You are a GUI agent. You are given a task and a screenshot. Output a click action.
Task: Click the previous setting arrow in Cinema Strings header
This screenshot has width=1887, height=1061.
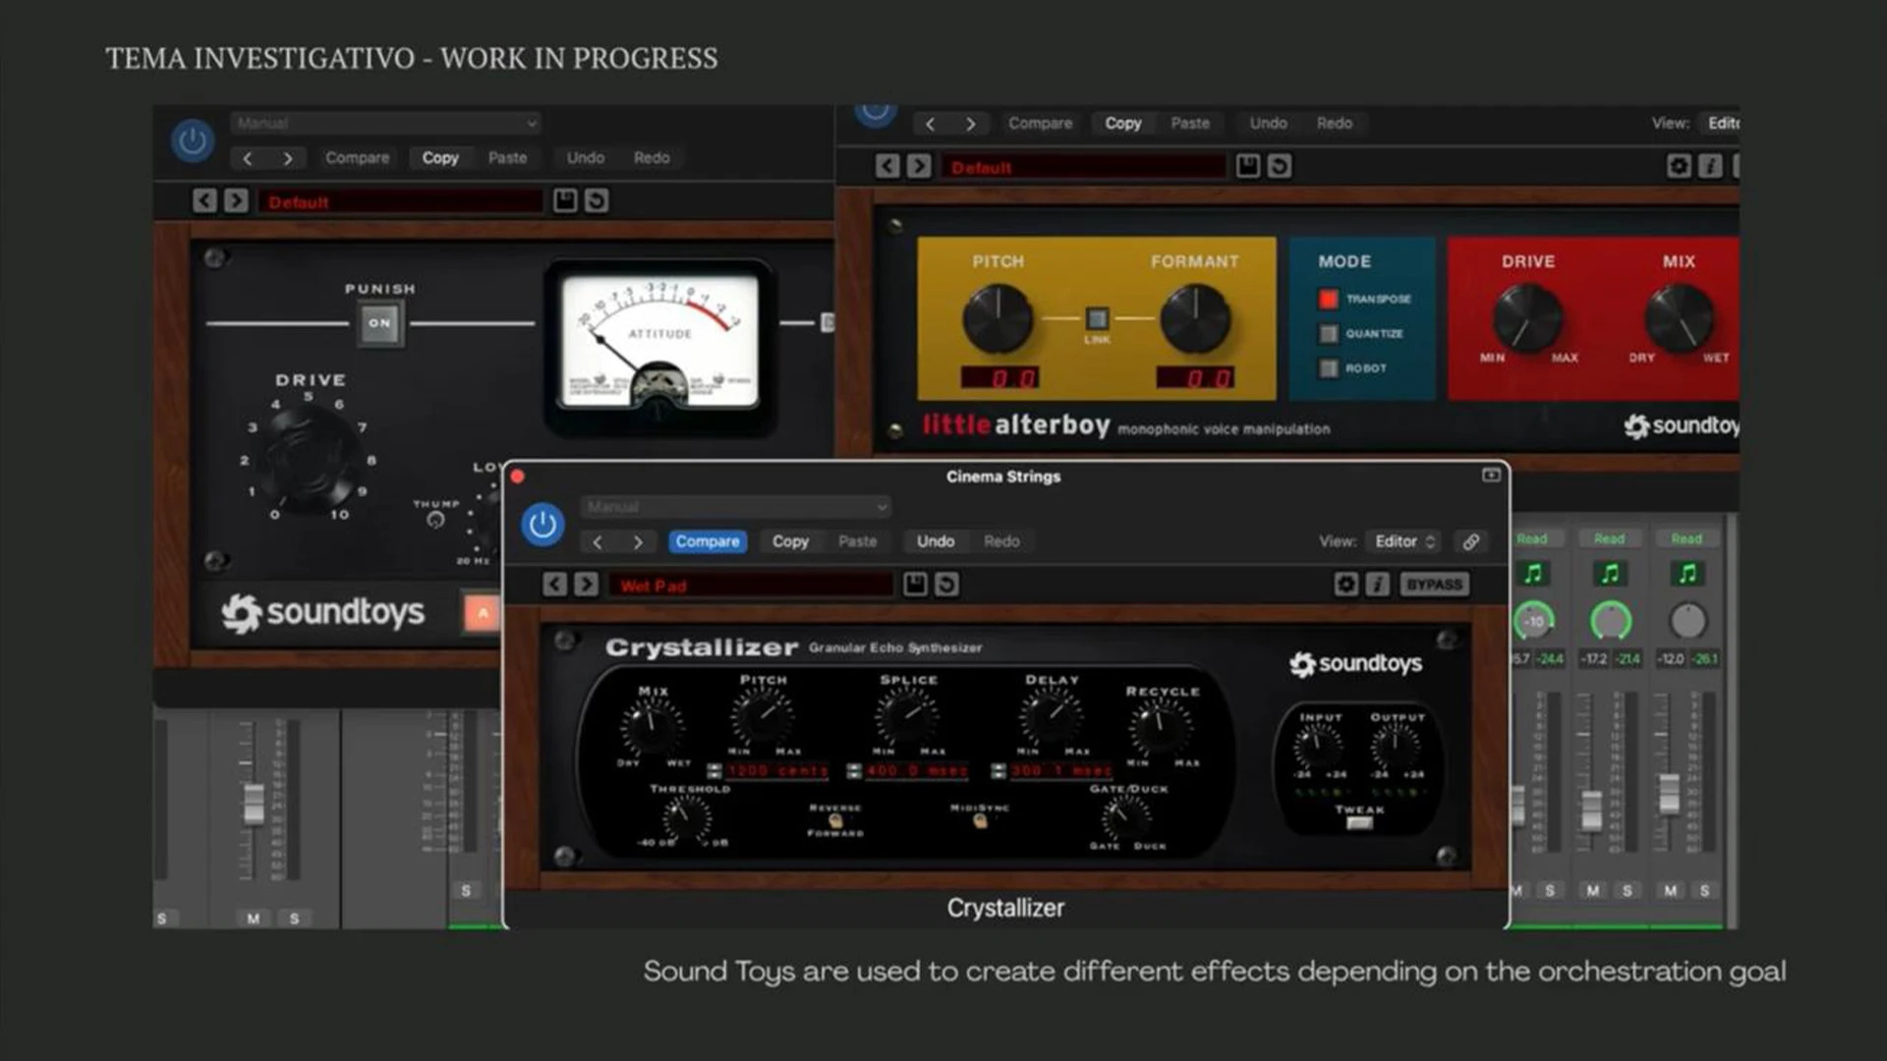[x=597, y=541]
